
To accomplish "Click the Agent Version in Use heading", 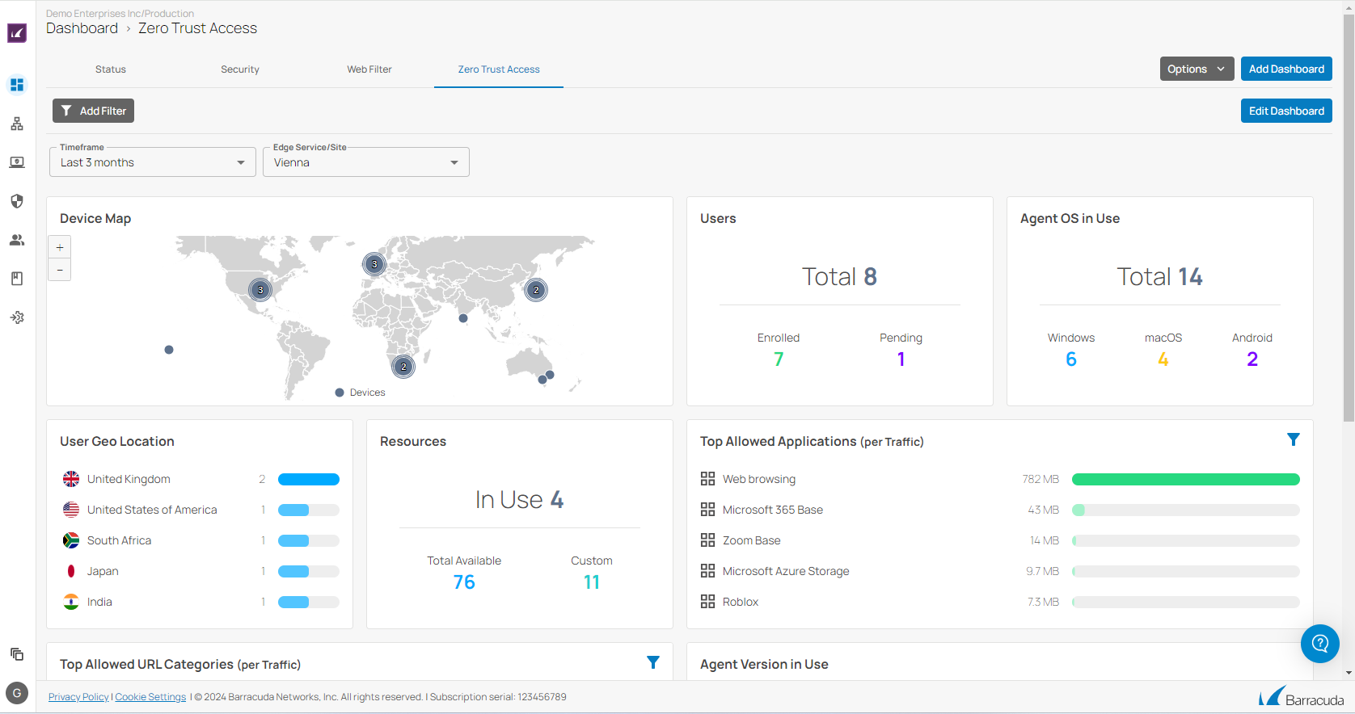I will point(764,664).
